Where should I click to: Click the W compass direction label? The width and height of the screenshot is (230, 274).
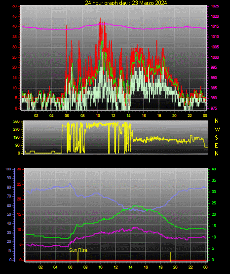tap(217, 129)
